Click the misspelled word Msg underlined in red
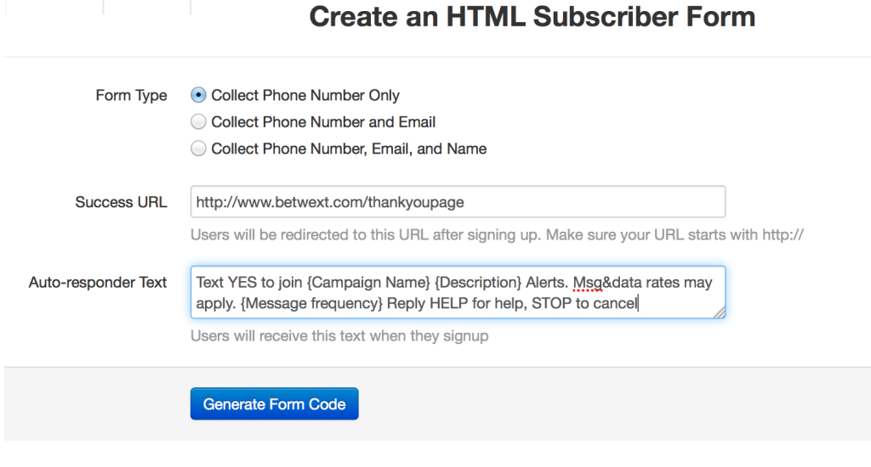871x467 pixels. [588, 282]
